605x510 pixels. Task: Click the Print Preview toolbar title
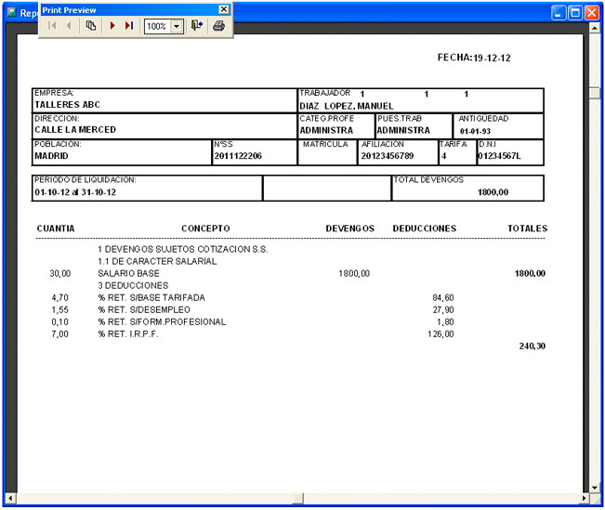[x=69, y=10]
